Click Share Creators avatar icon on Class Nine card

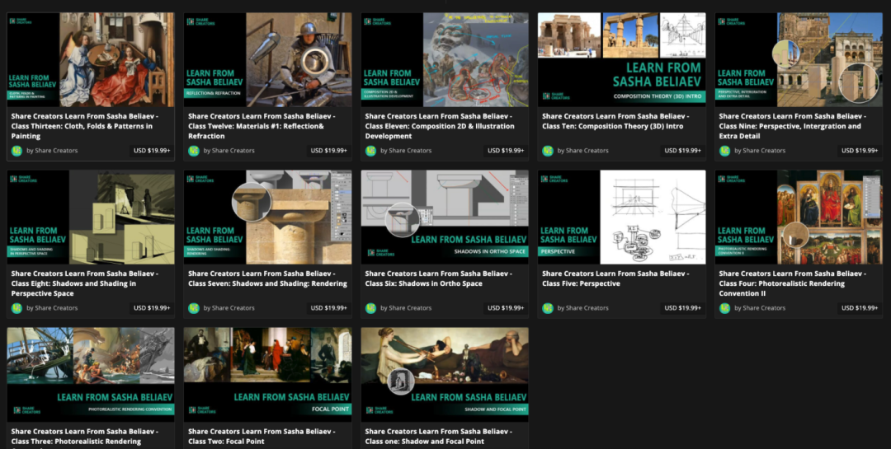coord(724,151)
